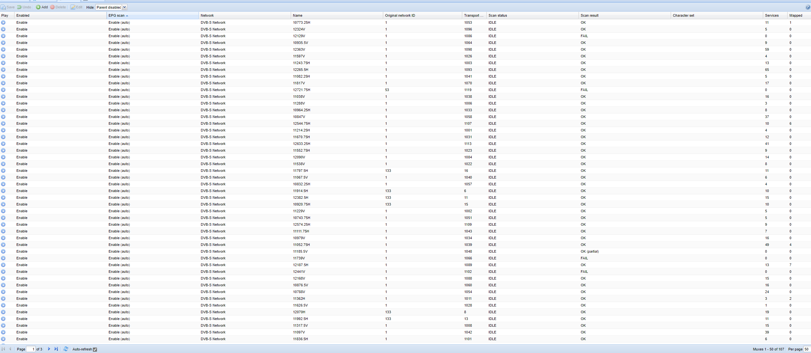Viewport: 811px width, 353px height.
Task: Refresh the mux list
Action: tap(66, 349)
